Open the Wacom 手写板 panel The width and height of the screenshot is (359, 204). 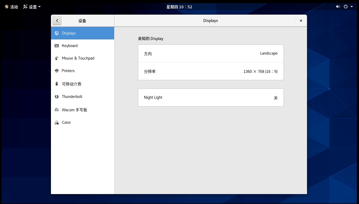83,110
